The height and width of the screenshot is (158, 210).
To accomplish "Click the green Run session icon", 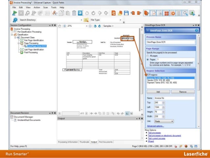I will (x=14, y=13).
